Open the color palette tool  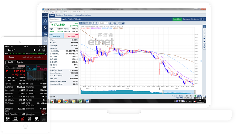pos(204,48)
